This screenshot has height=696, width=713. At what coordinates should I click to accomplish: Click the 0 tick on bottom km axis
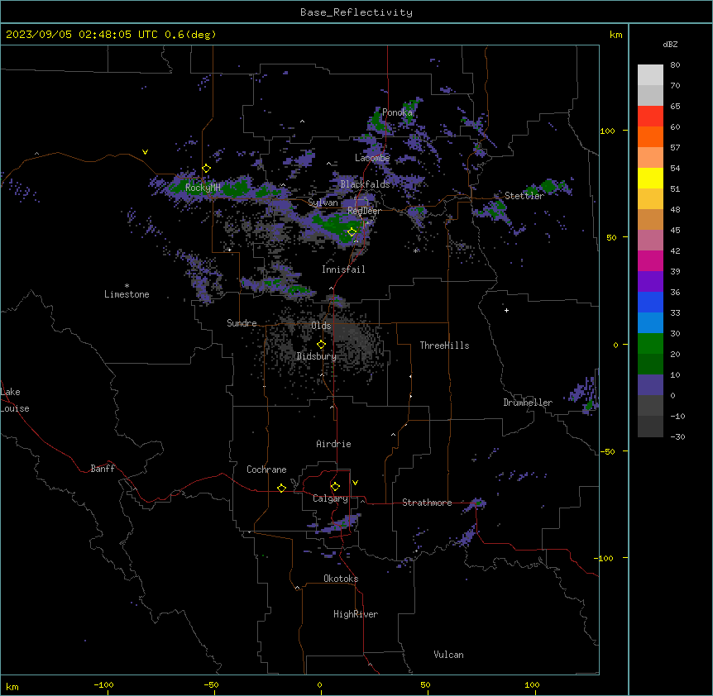pyautogui.click(x=319, y=684)
